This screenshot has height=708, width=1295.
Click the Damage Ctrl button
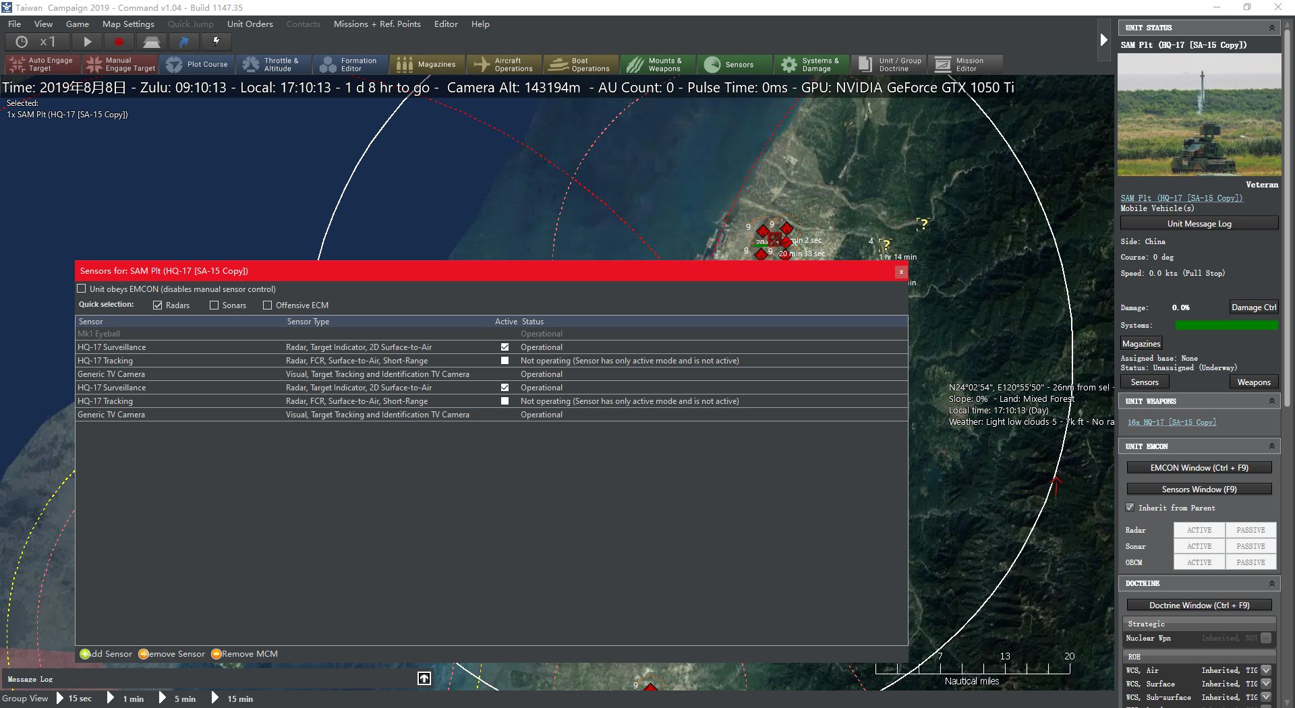click(x=1253, y=307)
